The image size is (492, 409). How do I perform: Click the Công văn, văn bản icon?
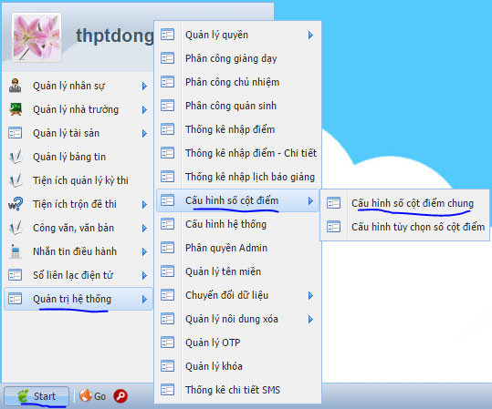[x=16, y=228]
